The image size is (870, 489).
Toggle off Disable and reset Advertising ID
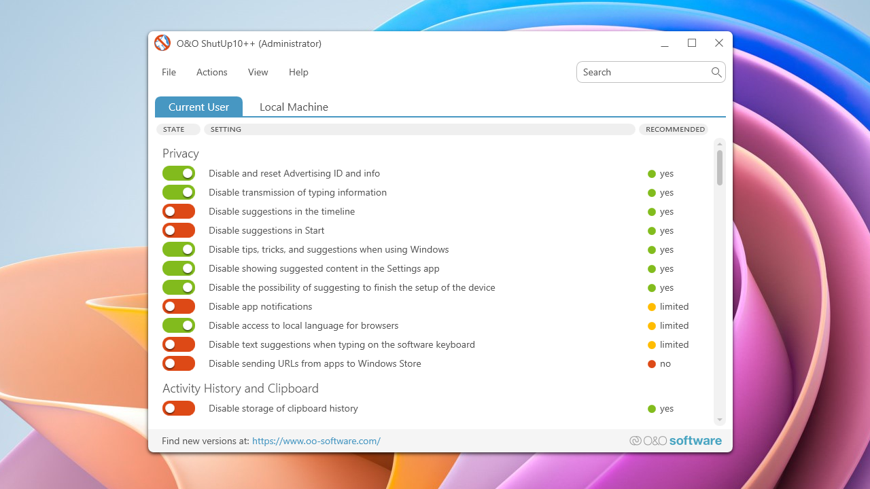pyautogui.click(x=179, y=174)
